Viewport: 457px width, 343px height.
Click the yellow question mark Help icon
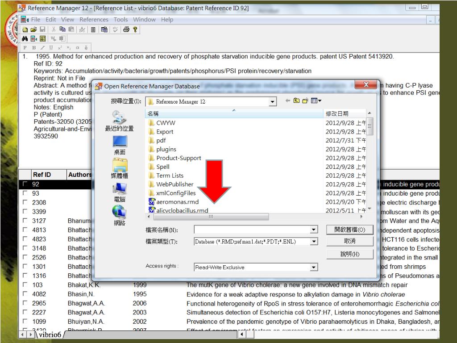click(135, 29)
